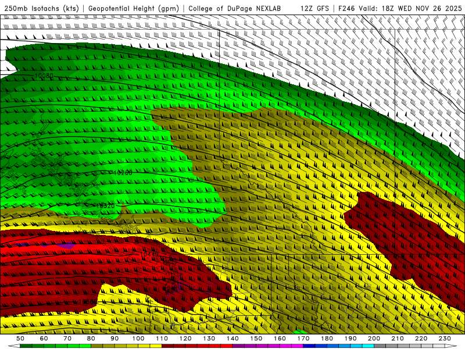Click the cyan swatch left of the 200 label
The image size is (465, 349).
pyautogui.click(x=368, y=346)
